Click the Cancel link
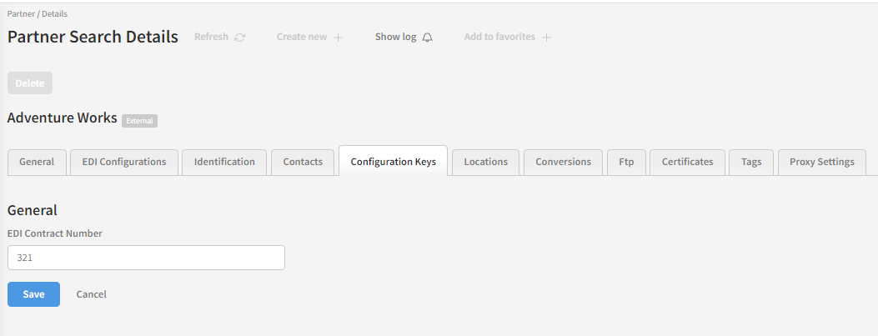 point(91,294)
